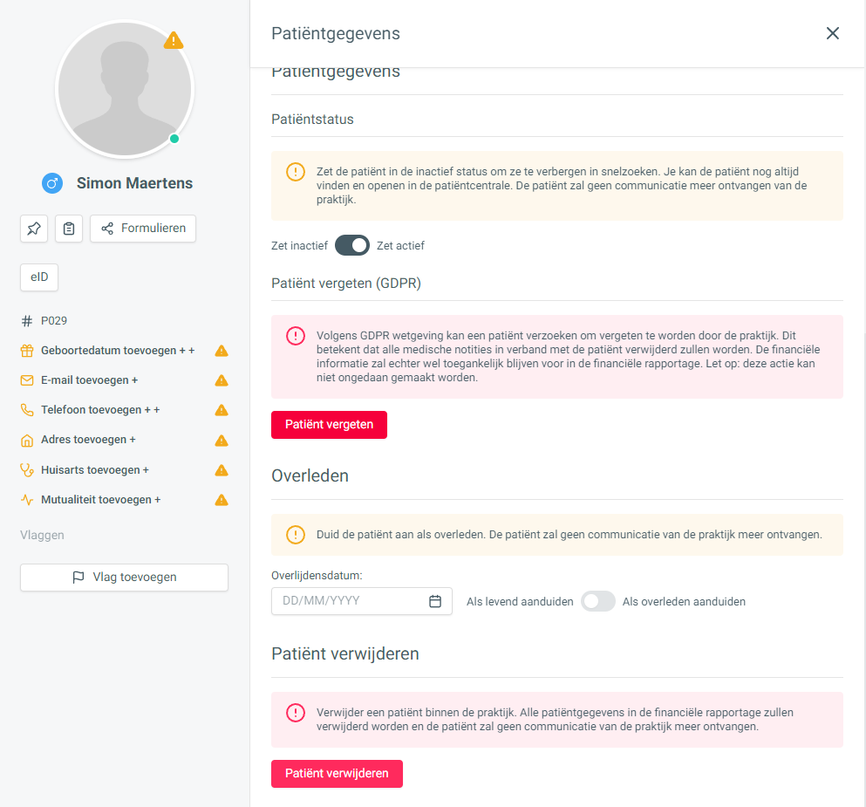Focus the DD/MM/YYYY date input field
Image resolution: width=866 pixels, height=807 pixels.
pos(362,601)
